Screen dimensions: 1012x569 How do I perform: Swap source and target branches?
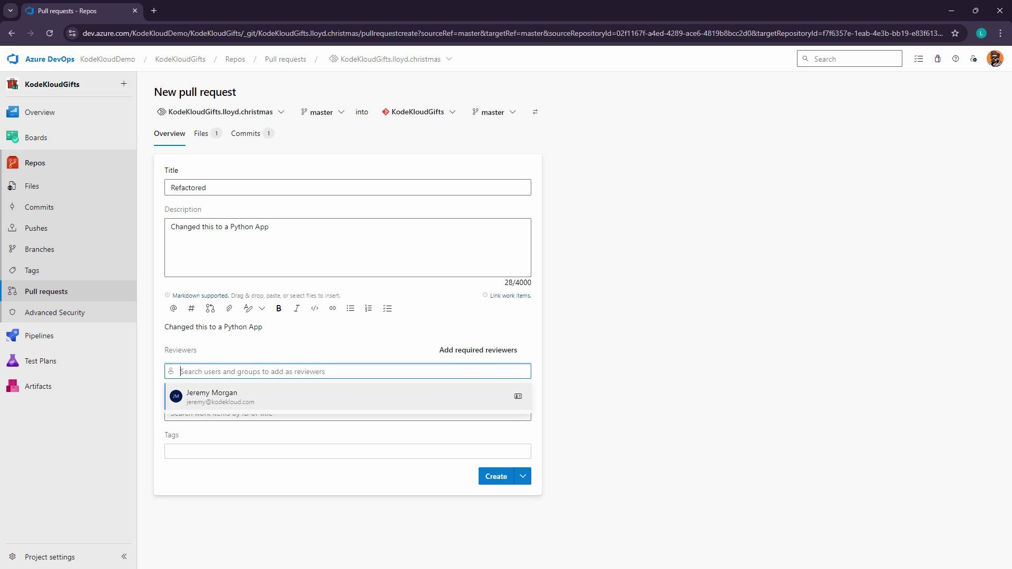(535, 112)
